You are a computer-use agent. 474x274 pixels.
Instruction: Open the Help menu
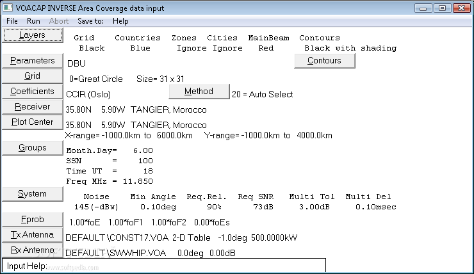tap(120, 21)
